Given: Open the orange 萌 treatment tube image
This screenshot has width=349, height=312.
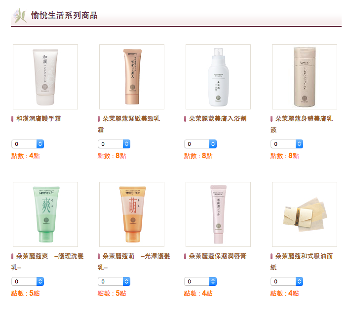Looking at the screenshot, I should (132, 214).
